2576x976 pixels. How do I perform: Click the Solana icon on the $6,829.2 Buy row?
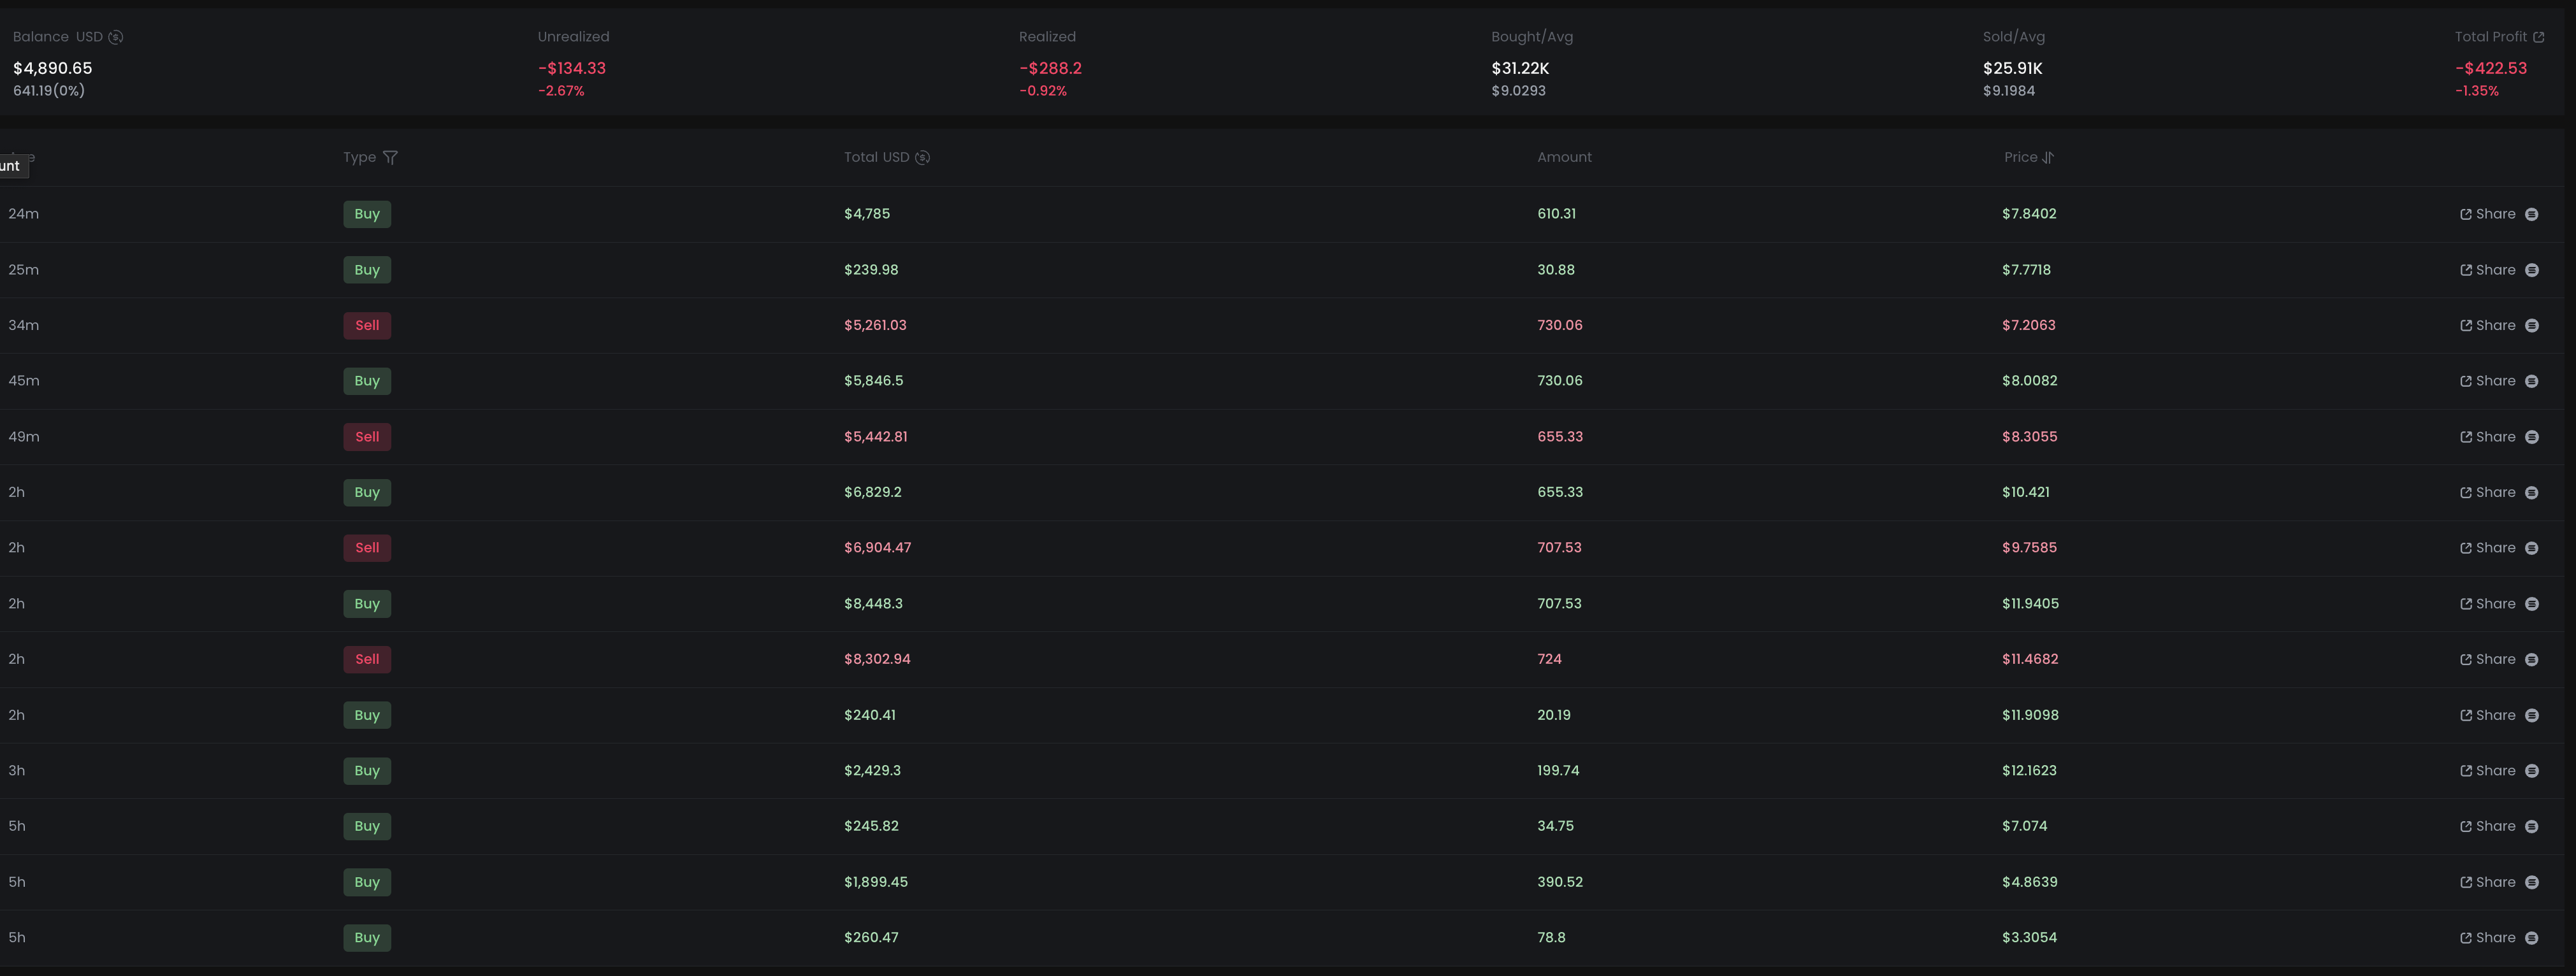[2532, 492]
